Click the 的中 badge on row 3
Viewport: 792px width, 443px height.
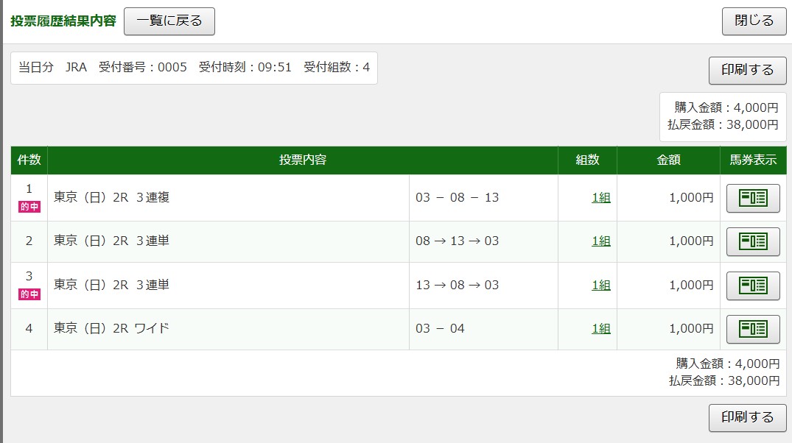[29, 294]
